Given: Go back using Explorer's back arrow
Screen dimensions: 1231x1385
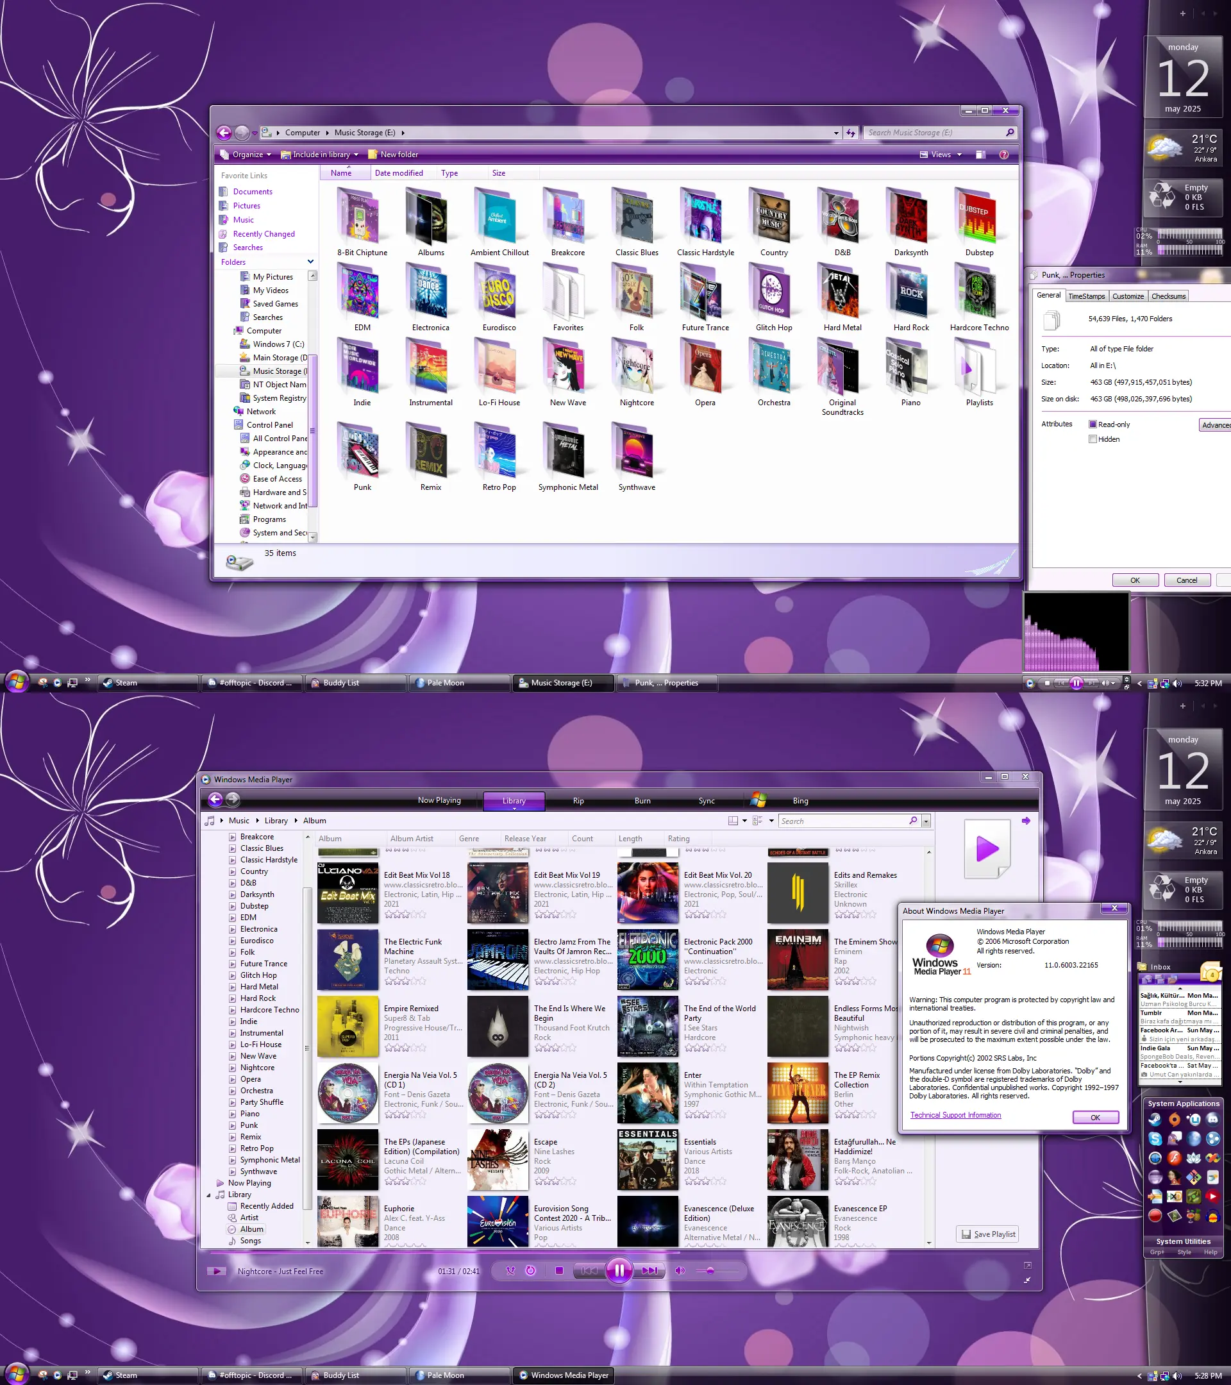Looking at the screenshot, I should point(224,133).
